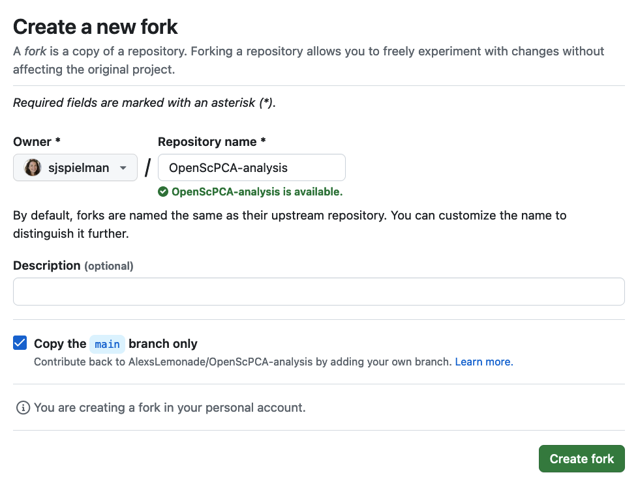Click the Create fork button
Viewport: 638px width, 486px height.
coord(582,459)
